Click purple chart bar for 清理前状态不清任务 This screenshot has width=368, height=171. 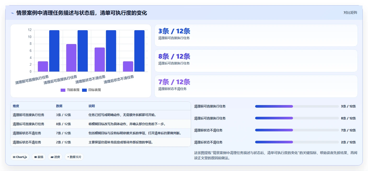pos(100,59)
